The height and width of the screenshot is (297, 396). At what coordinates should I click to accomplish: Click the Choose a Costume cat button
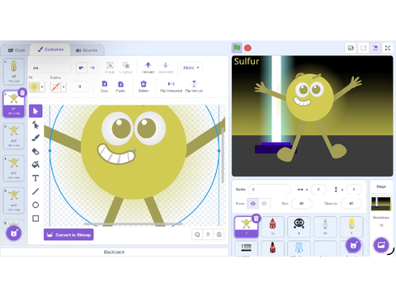14,233
